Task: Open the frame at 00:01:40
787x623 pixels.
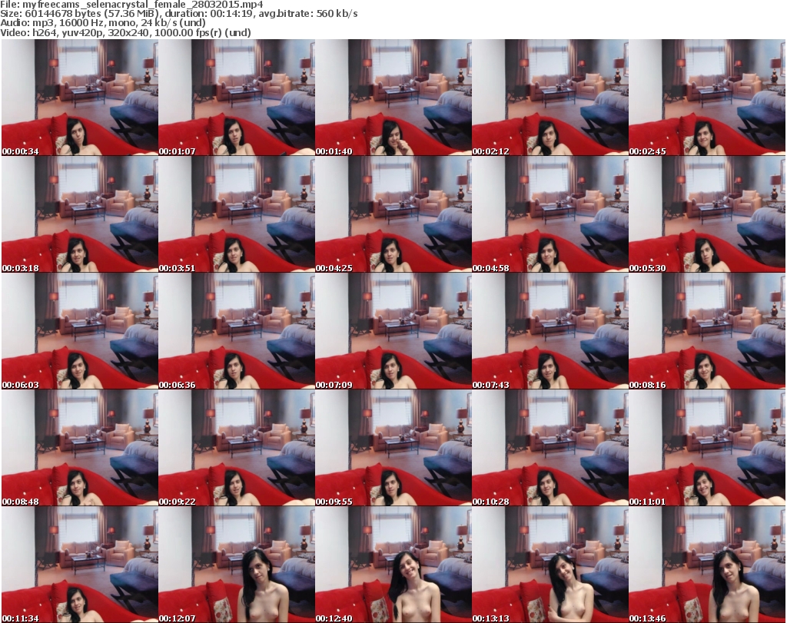Action: pos(393,98)
